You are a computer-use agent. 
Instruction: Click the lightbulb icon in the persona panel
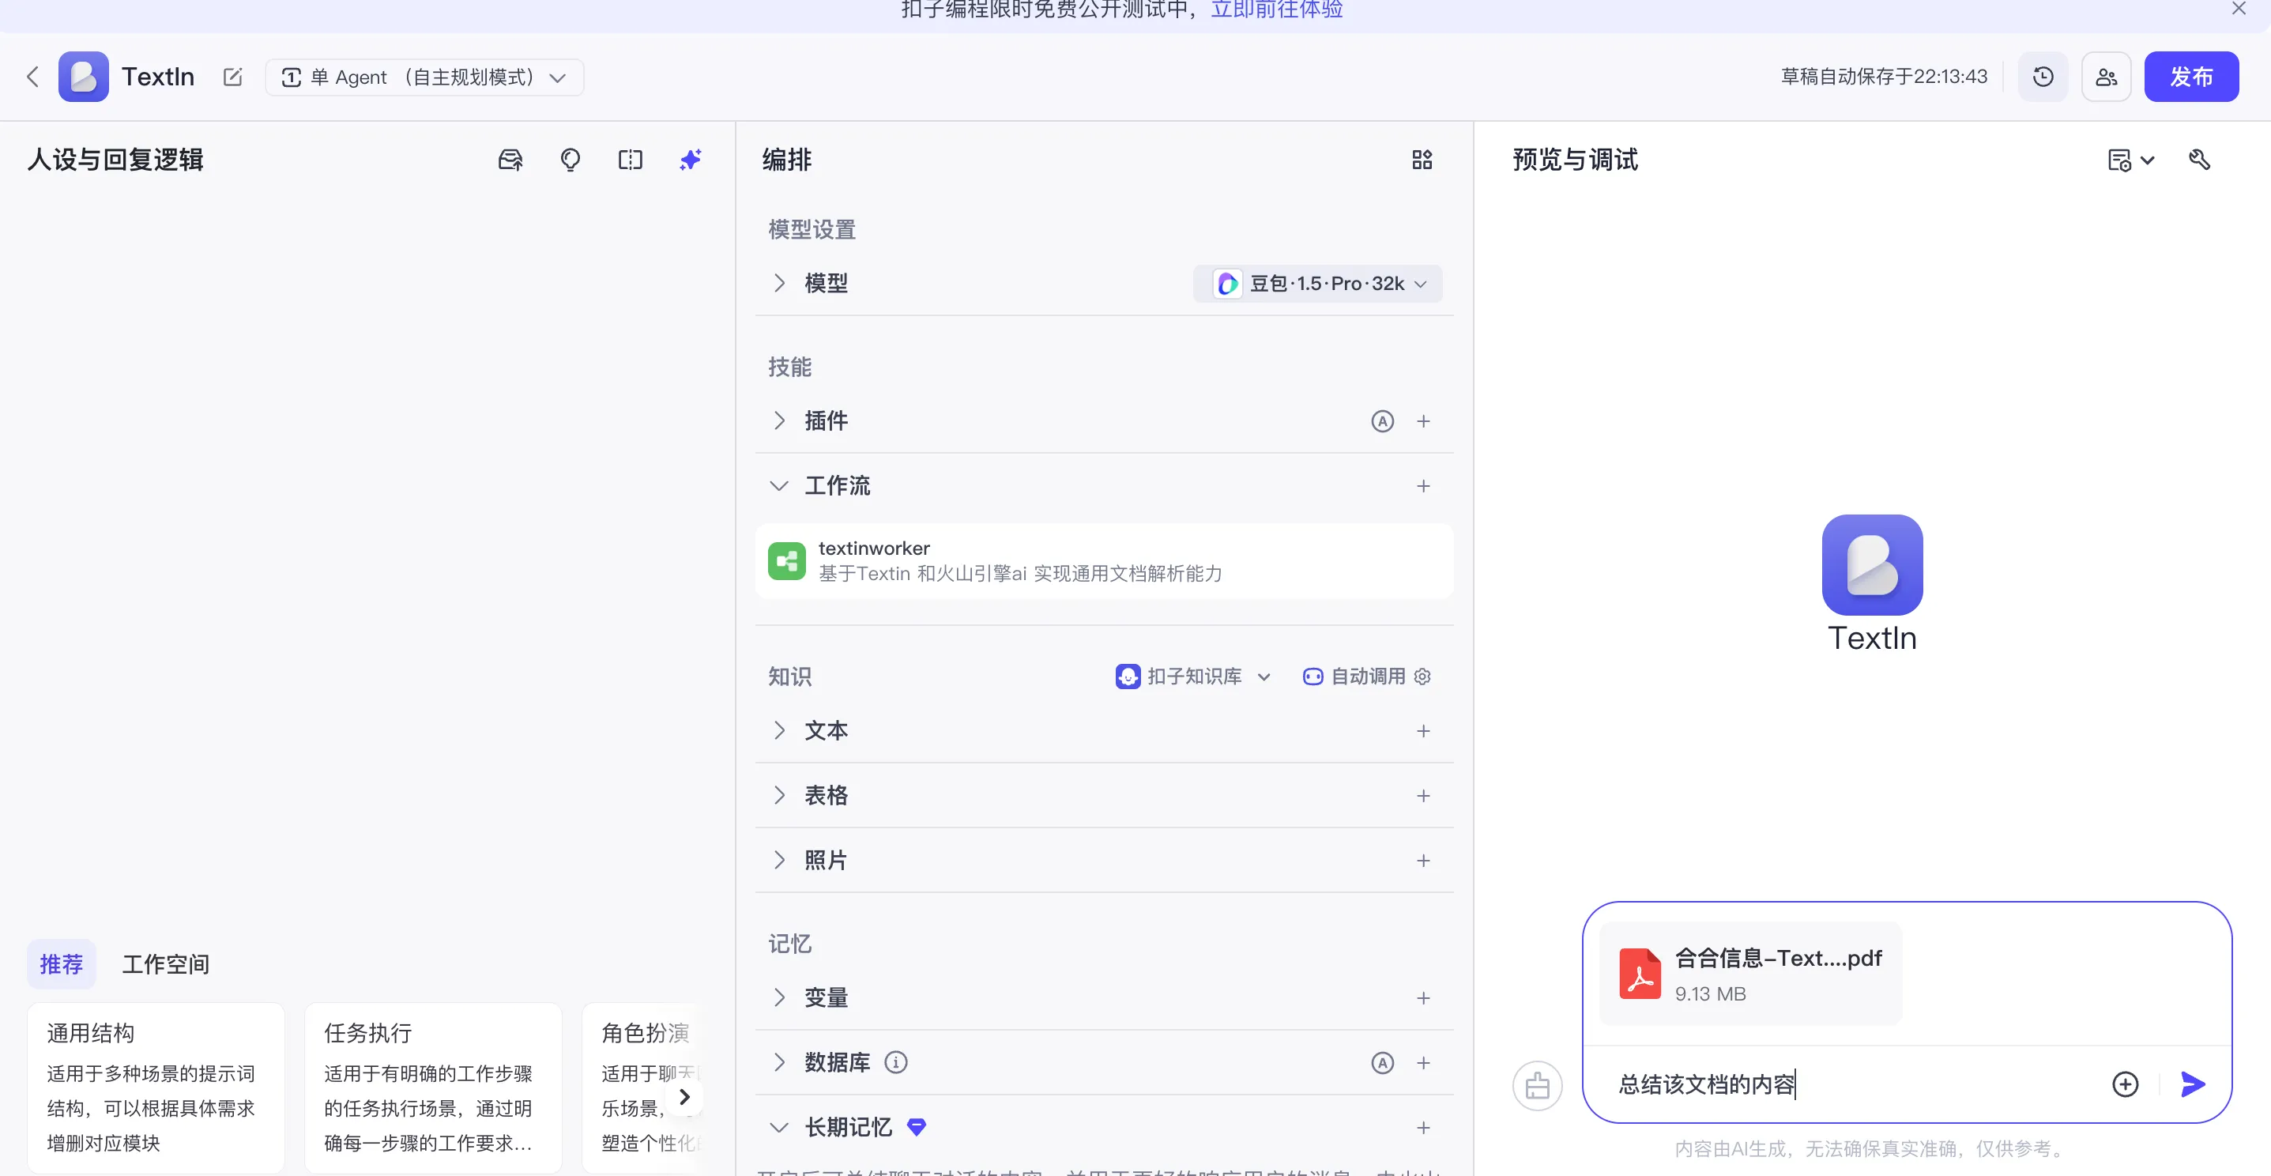coord(571,160)
